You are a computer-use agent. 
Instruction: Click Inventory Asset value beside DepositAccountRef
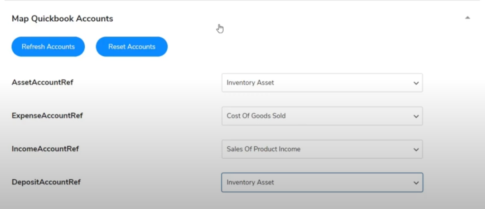click(250, 183)
